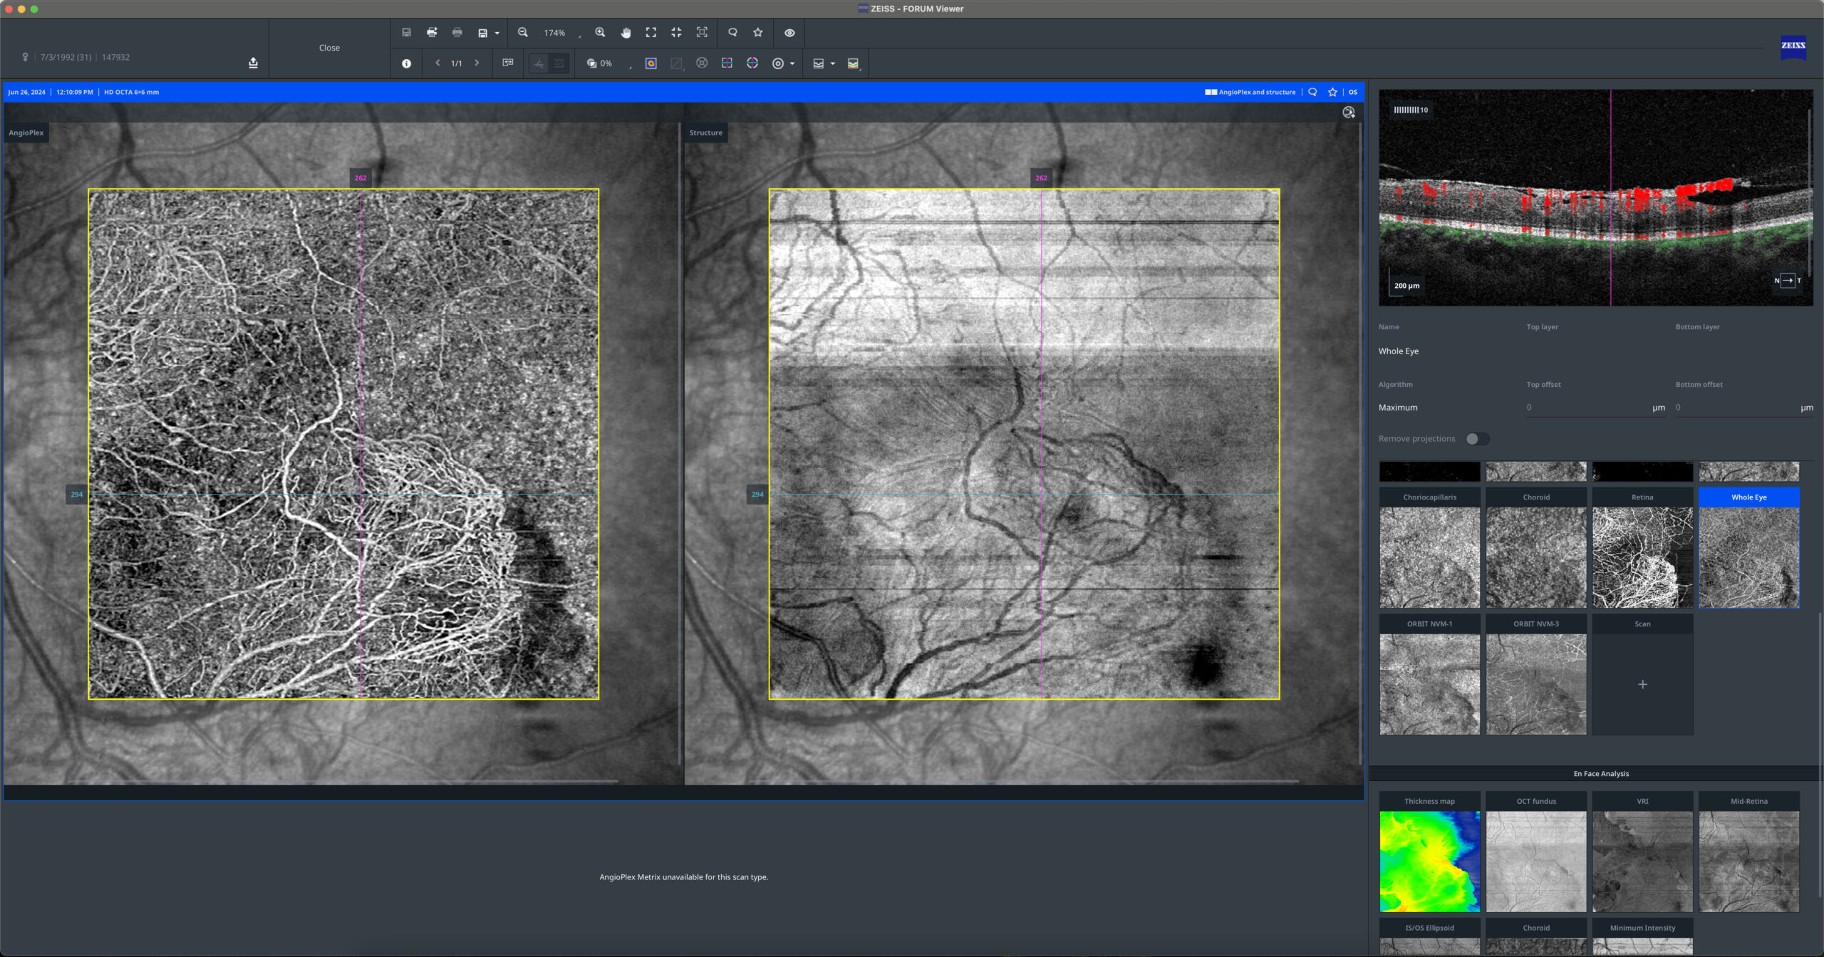Toggle the vessel overlay mode button
This screenshot has width=1824, height=957.
tap(539, 64)
